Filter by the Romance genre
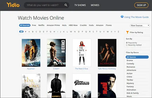152x98 pixels. coord(131,67)
